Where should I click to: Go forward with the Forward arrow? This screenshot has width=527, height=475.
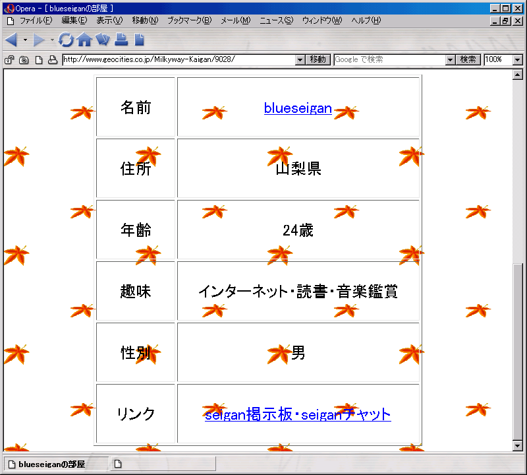[x=39, y=40]
